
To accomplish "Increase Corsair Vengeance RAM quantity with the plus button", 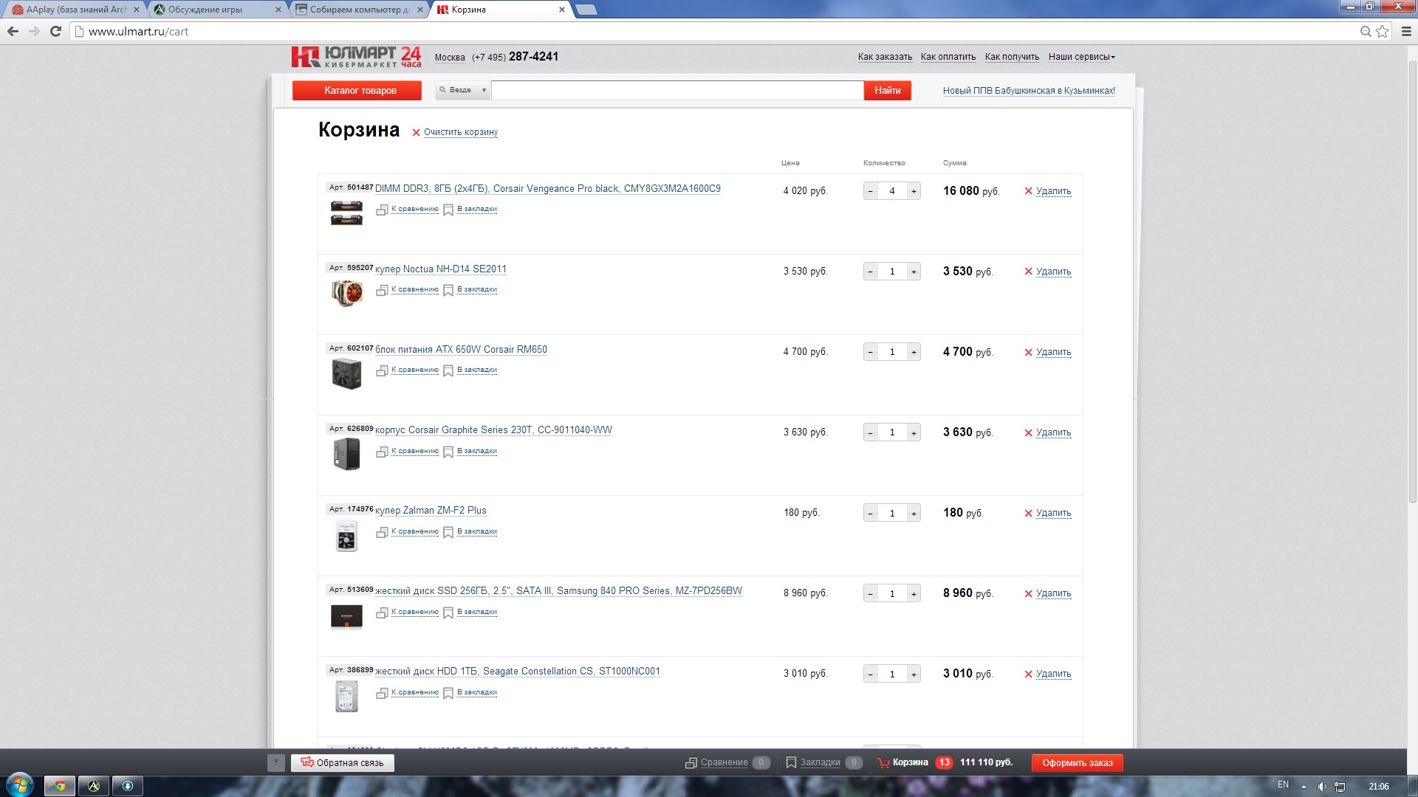I will pos(914,191).
